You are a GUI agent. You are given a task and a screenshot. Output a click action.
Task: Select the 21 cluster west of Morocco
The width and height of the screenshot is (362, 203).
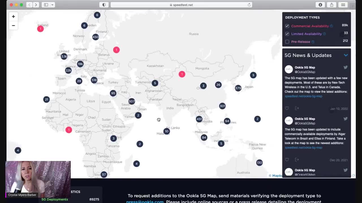coord(46,99)
